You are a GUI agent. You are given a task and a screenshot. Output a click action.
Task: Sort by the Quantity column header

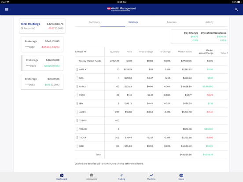pyautogui.click(x=115, y=52)
